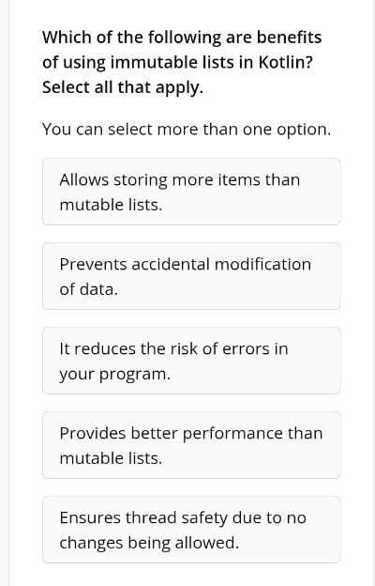The height and width of the screenshot is (586, 375).
Task: Tick 'It reduces the risk of errors'
Action: click(x=191, y=361)
